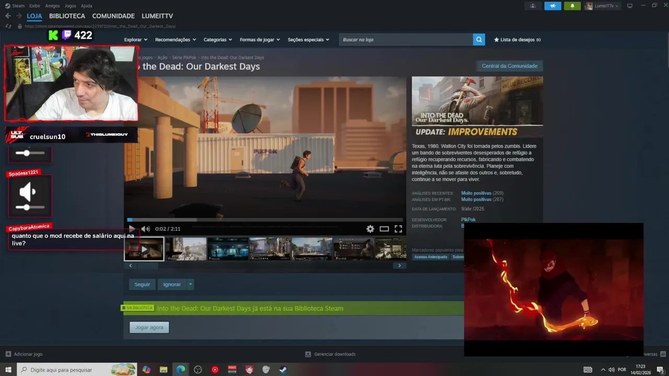Focus the Windows taskbar search box
The width and height of the screenshot is (669, 376).
pos(77,370)
